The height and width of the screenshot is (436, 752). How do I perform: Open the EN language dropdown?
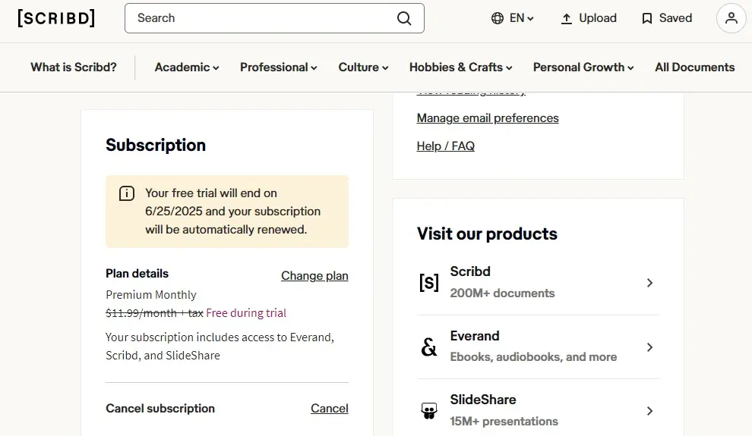(522, 18)
